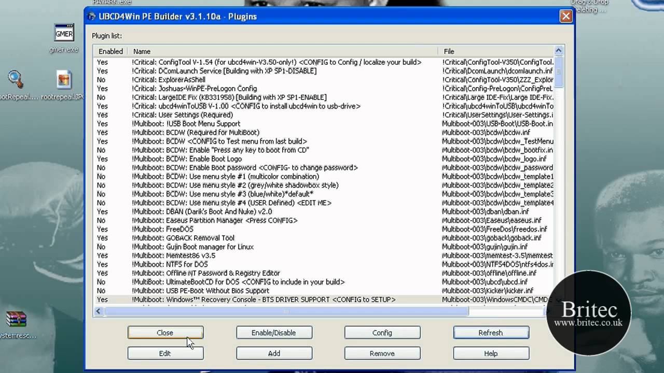The width and height of the screenshot is (664, 373).
Task: Select the ConfigTool V-1.54 plugin row
Action: [324, 62]
